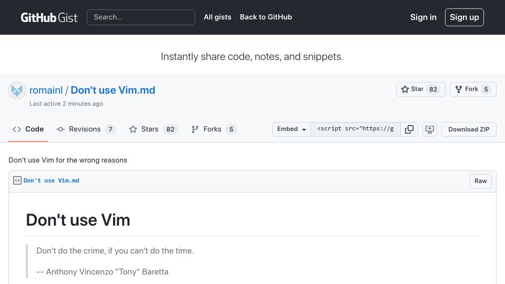Go Back to GitHub
The width and height of the screenshot is (505, 284).
266,17
